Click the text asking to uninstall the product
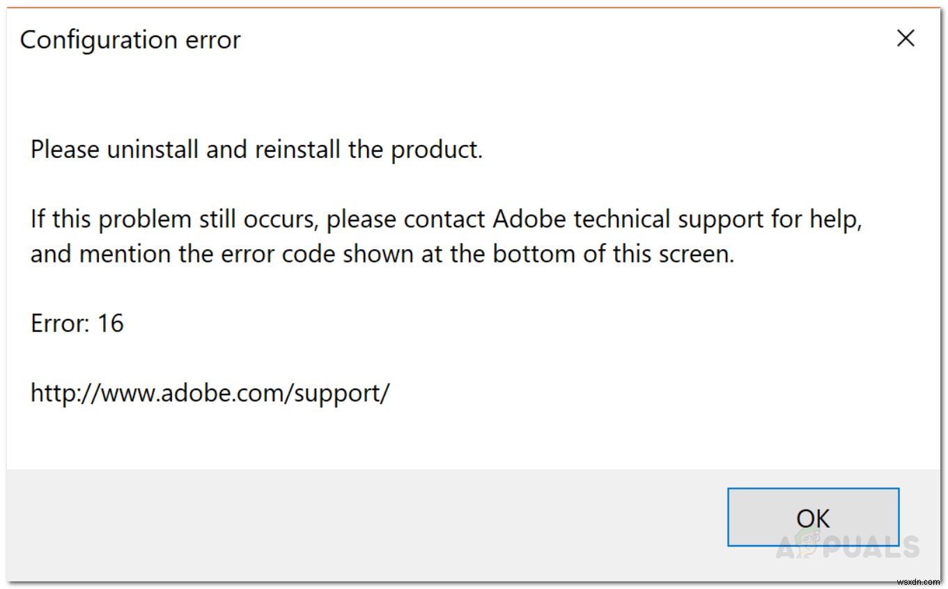 (257, 149)
